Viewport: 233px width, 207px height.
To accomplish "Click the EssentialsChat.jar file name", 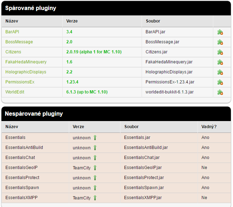I will [x=142, y=158].
